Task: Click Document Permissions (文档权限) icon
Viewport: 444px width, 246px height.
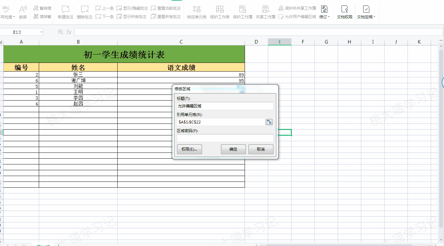Action: tap(345, 12)
